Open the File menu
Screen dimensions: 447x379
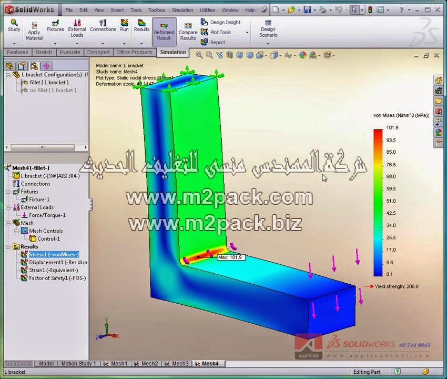[69, 10]
